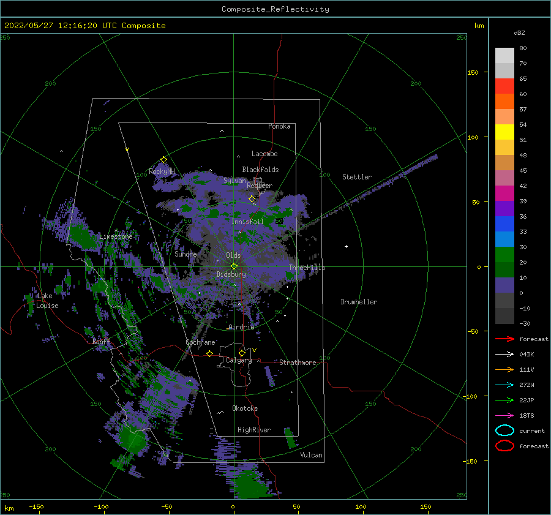551x515 pixels.
Task: Click the yellow diamond marker below Cochrane
Action: (209, 353)
